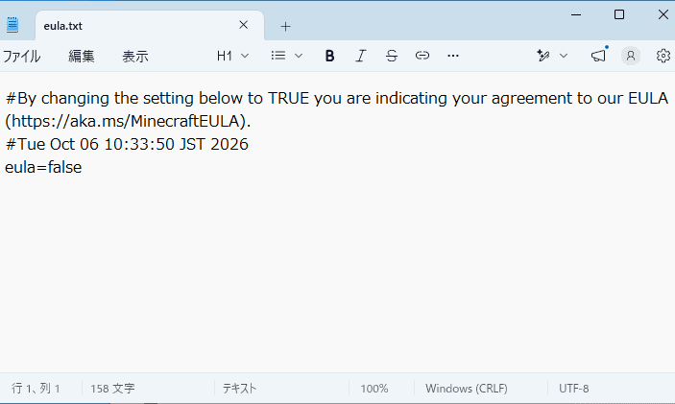Click the Notepad app icon in title bar
This screenshot has height=404, width=675.
pyautogui.click(x=12, y=25)
